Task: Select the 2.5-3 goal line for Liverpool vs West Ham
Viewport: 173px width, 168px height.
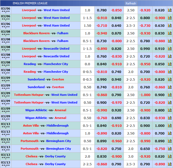Action: click(131, 26)
